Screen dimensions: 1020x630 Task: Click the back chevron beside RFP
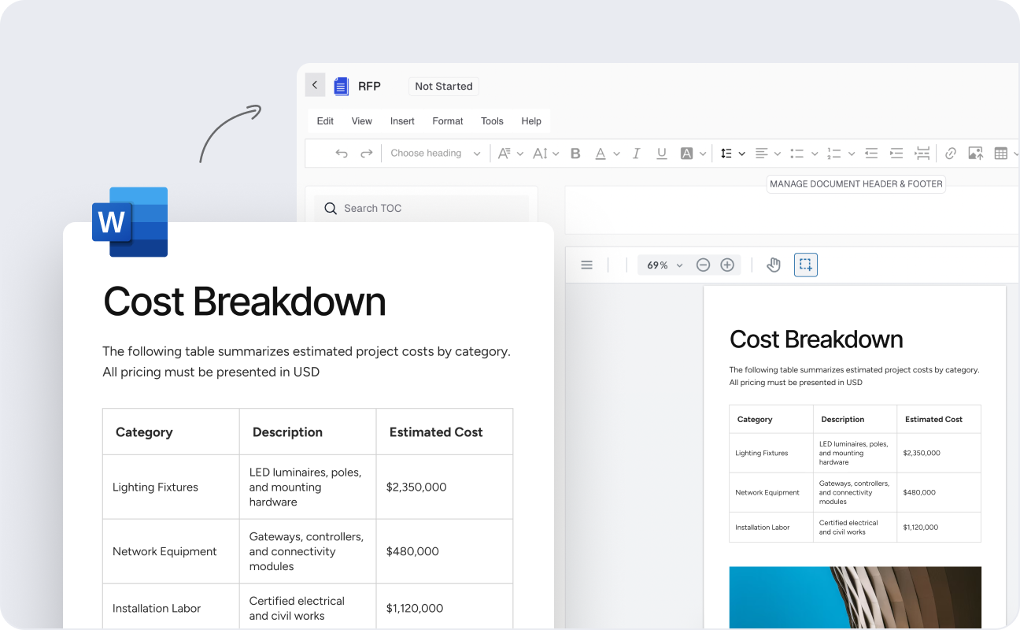(315, 85)
